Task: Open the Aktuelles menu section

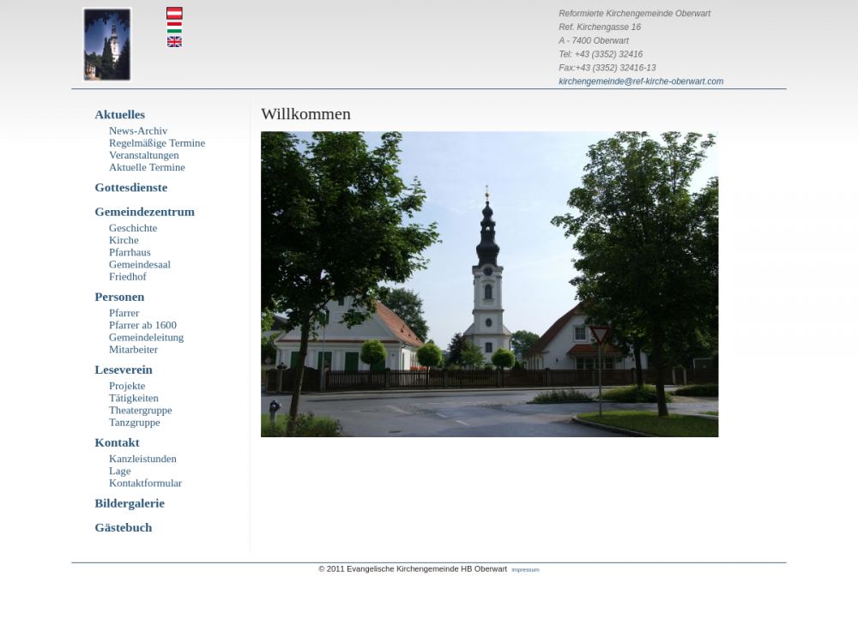Action: (x=119, y=114)
